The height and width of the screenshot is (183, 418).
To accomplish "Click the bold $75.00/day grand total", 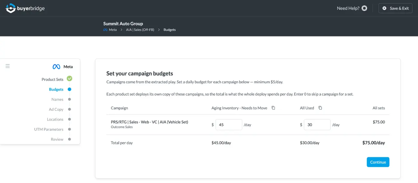I will tap(374, 143).
